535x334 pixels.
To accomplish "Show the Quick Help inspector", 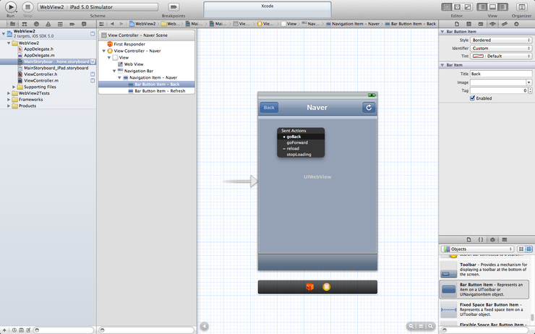I will click(x=468, y=24).
